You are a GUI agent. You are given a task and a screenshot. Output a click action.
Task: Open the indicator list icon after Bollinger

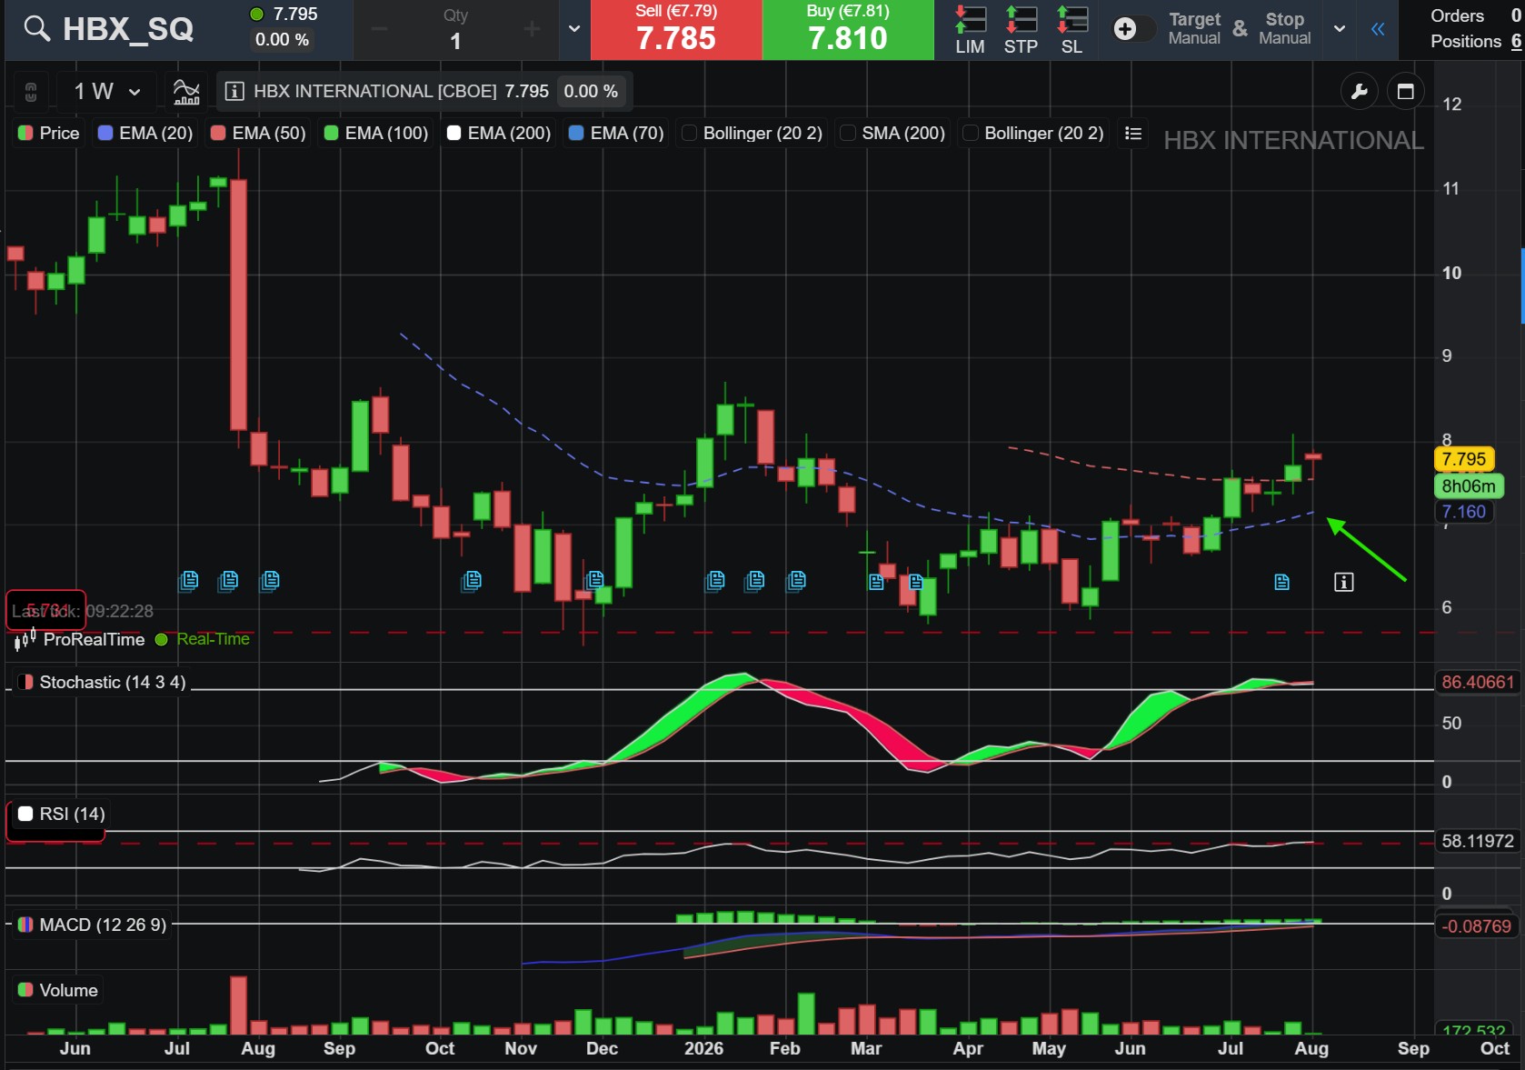click(x=1132, y=133)
